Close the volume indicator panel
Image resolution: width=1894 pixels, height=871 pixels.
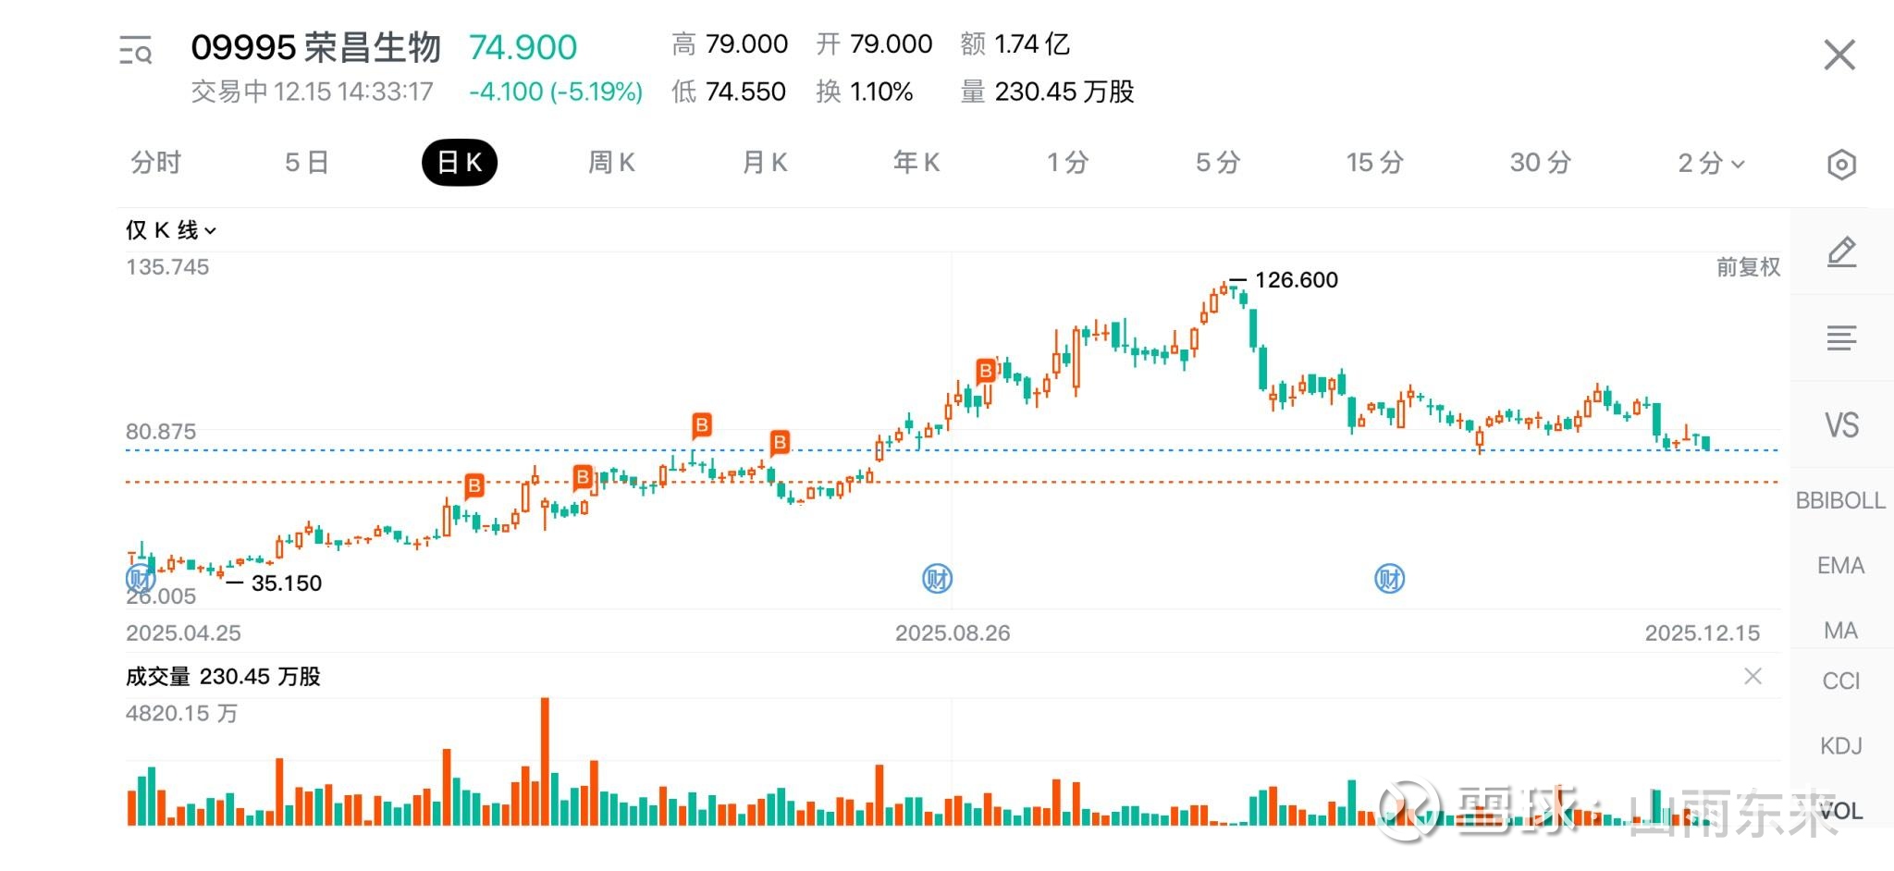1753,677
